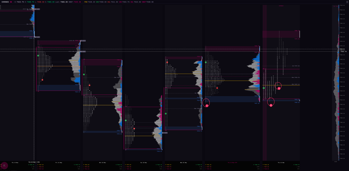Click the red close marker in Wed 20 May profile

(x=167, y=62)
